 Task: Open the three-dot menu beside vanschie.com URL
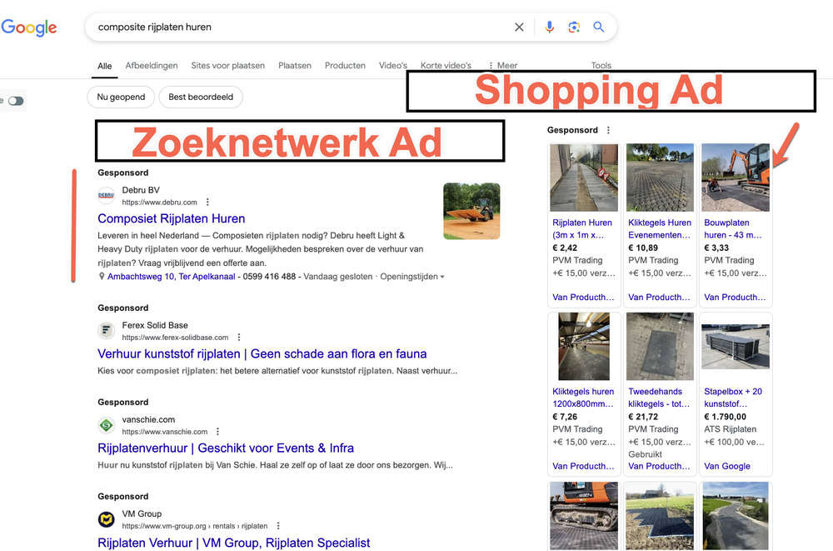tap(217, 431)
